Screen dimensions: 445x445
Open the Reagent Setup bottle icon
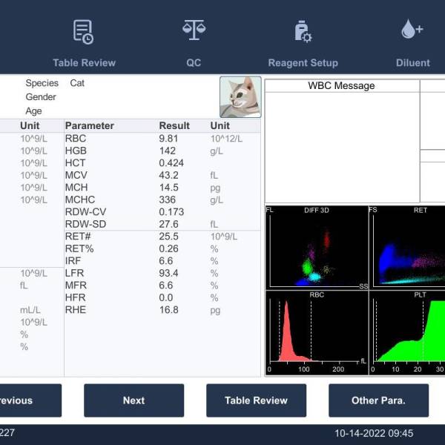[x=303, y=31]
